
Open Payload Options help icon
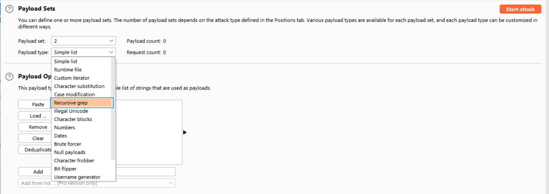click(9, 76)
